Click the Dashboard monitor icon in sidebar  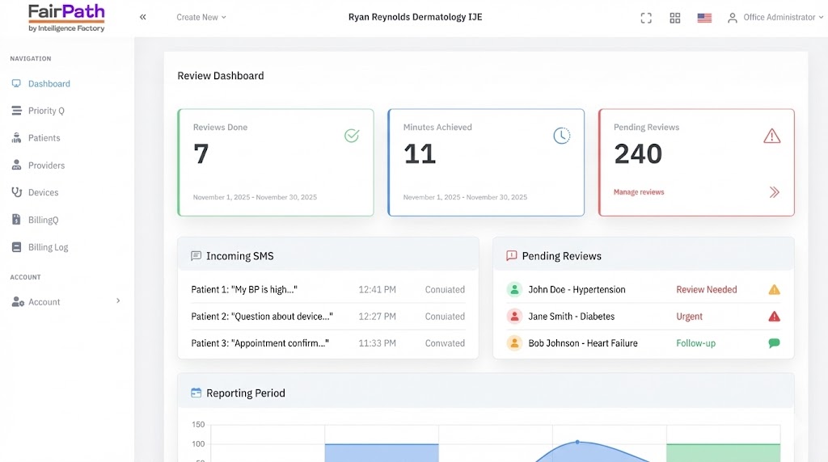pyautogui.click(x=16, y=83)
